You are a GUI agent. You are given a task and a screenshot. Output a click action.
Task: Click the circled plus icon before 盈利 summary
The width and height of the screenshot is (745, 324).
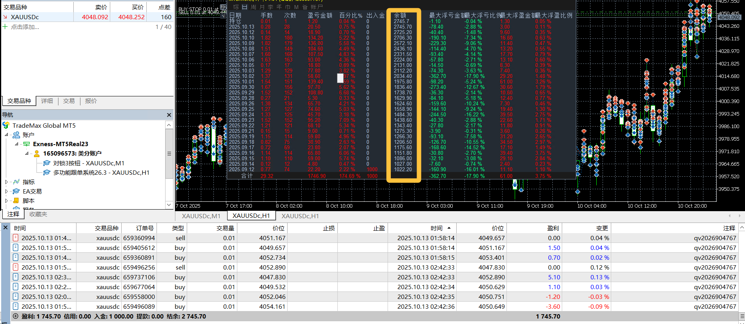click(x=16, y=316)
